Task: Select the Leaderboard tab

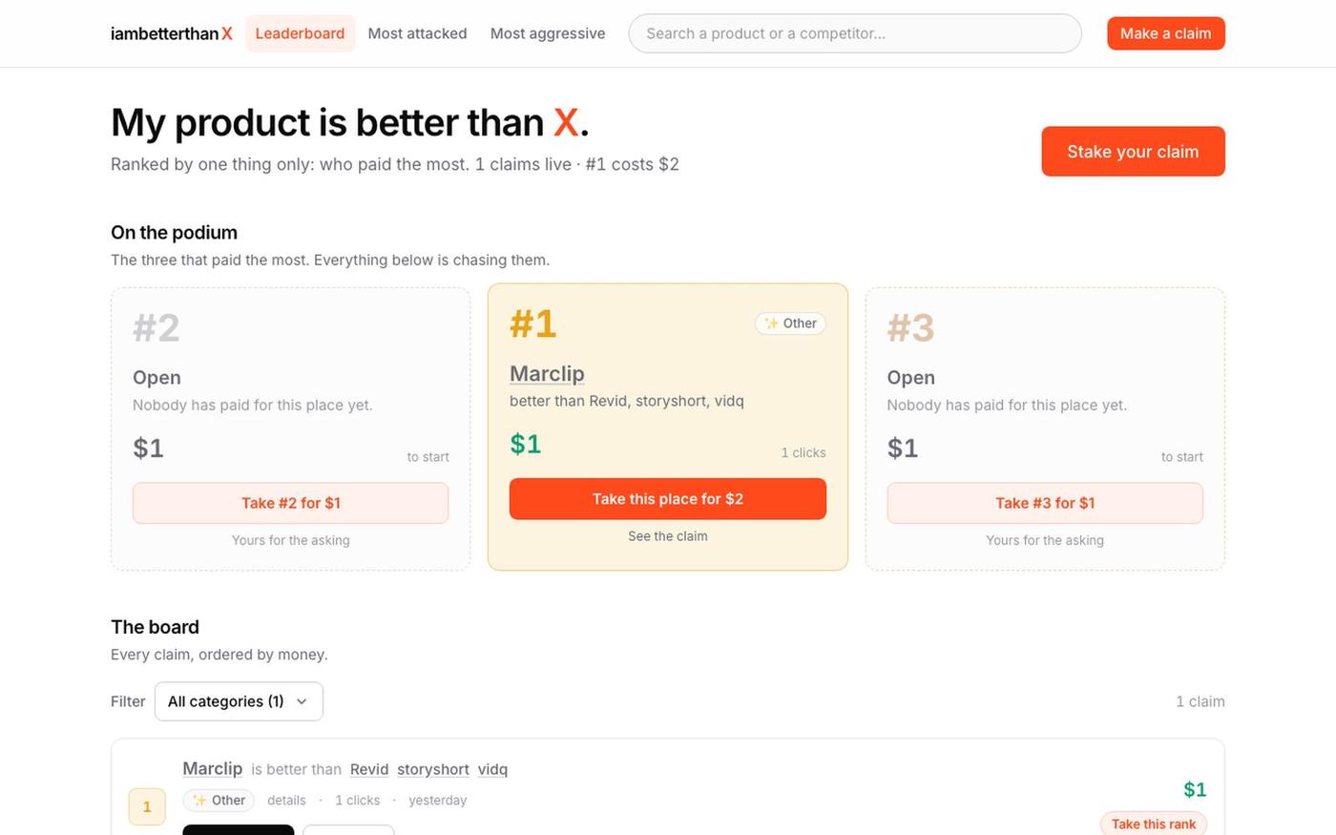Action: pos(300,33)
